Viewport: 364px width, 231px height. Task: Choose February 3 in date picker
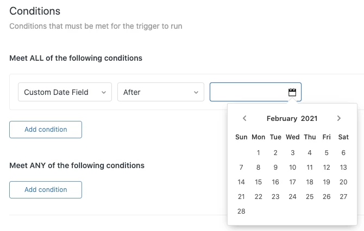292,153
